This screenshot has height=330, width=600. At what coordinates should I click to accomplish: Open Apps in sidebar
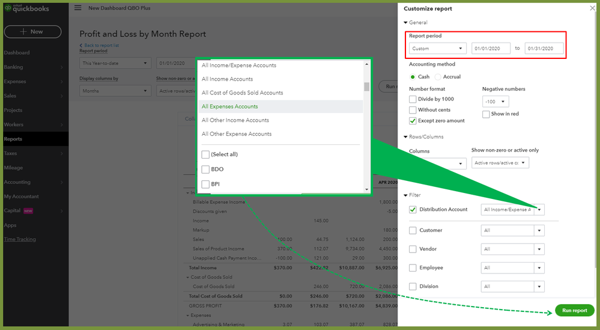[10, 225]
